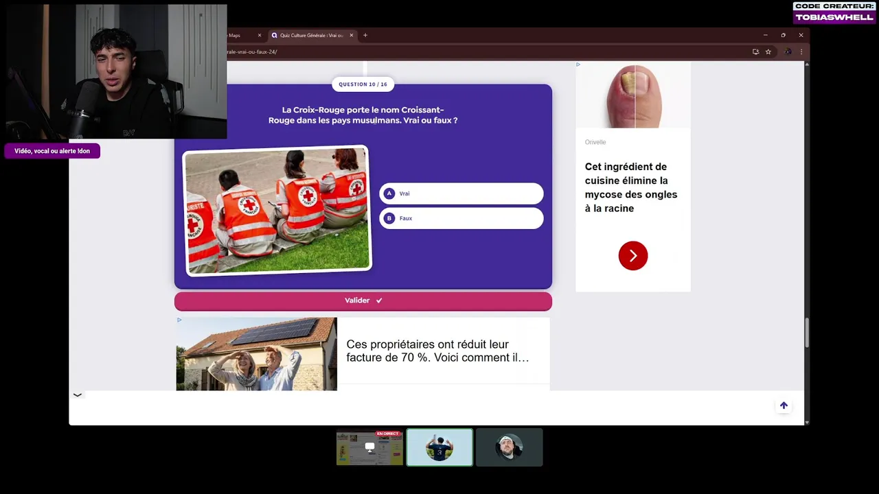The image size is (879, 494).
Task: Select the EN DIRECT screen share thumbnail
Action: (369, 447)
